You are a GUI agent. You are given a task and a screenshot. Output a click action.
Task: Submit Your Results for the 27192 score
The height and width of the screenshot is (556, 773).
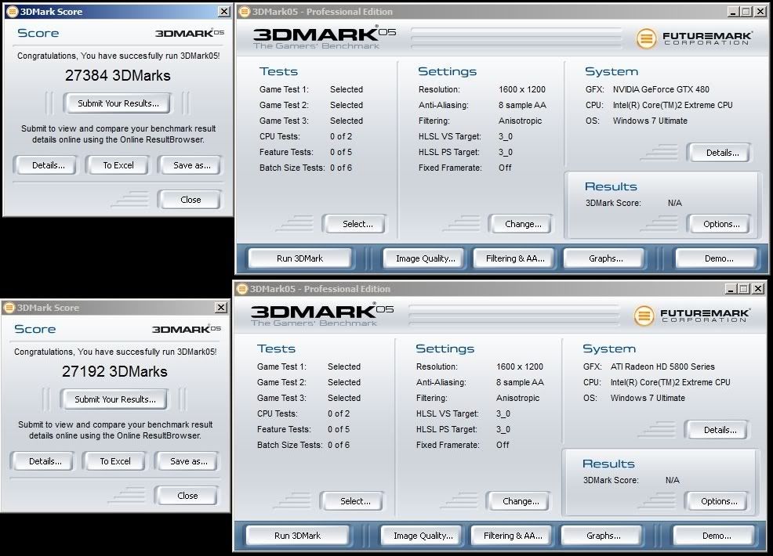115,399
